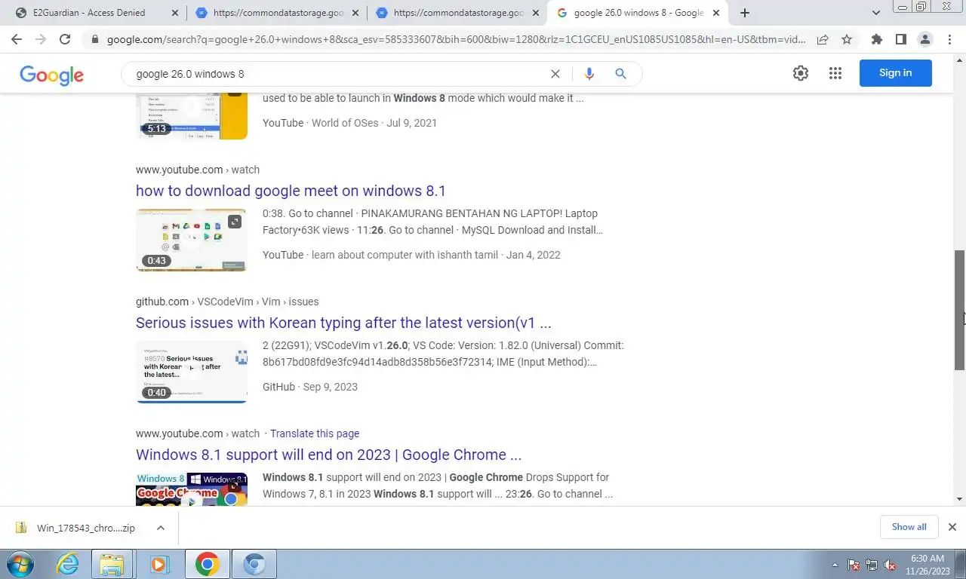The image size is (966, 579).
Task: Click the Sign in button
Action: pos(896,73)
